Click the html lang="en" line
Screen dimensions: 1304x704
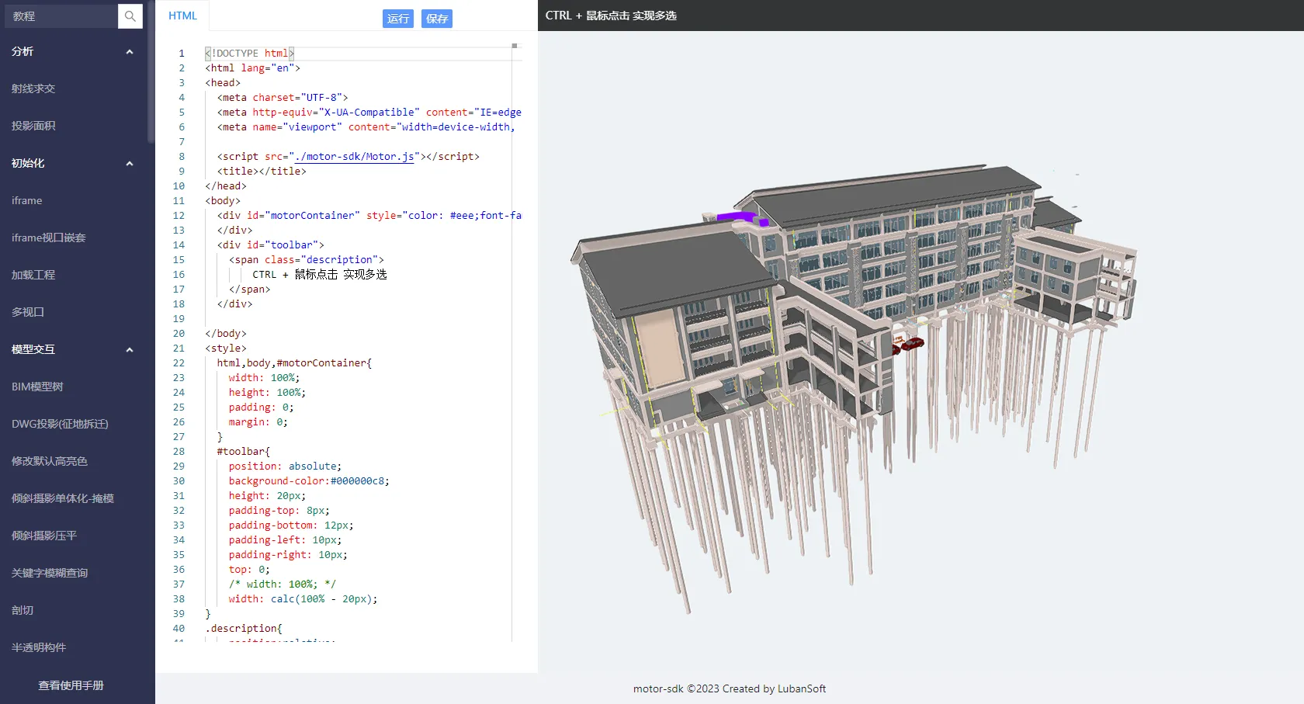click(x=253, y=68)
